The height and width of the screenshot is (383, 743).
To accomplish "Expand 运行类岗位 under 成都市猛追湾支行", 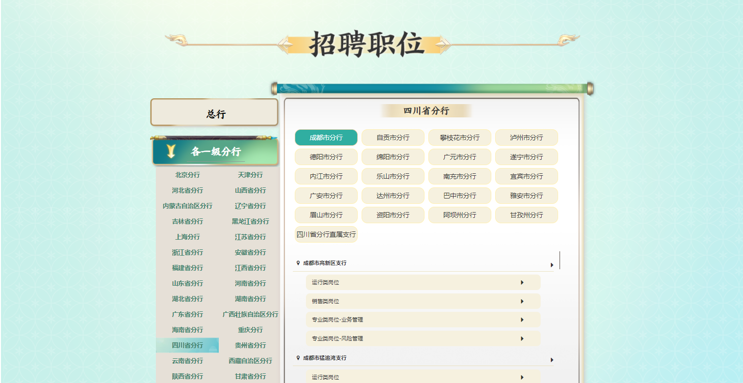I will click(423, 377).
